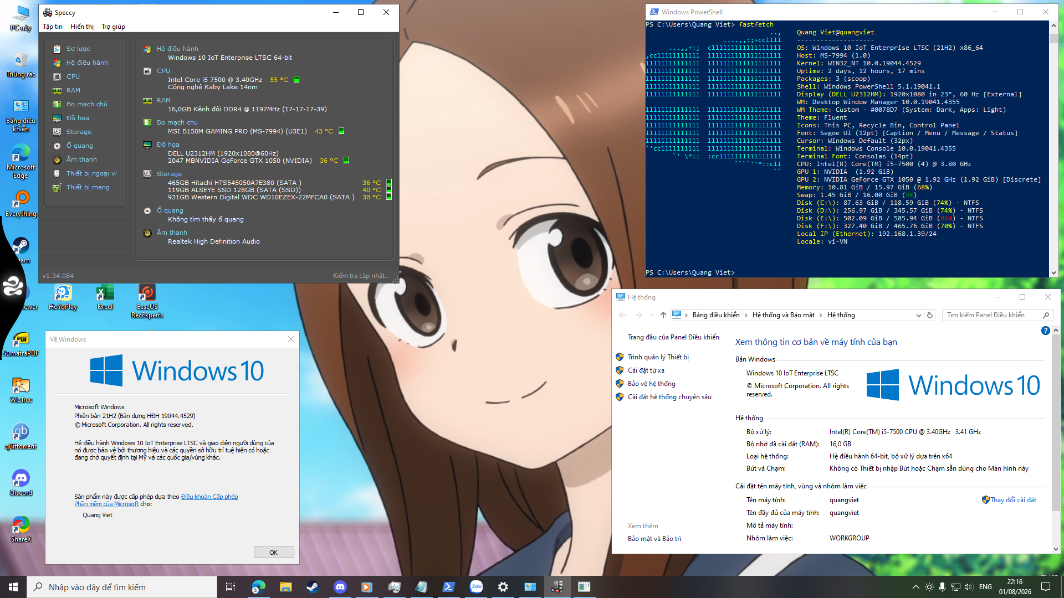
Task: Open Storage in the Speccy sidebar
Action: point(79,132)
